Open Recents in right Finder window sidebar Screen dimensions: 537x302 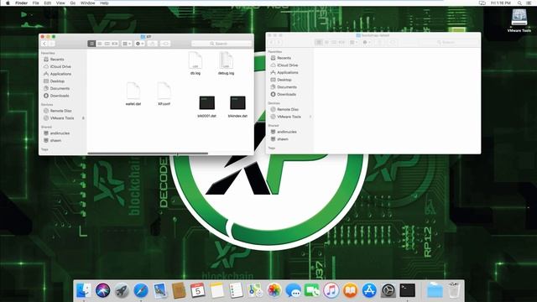284,58
